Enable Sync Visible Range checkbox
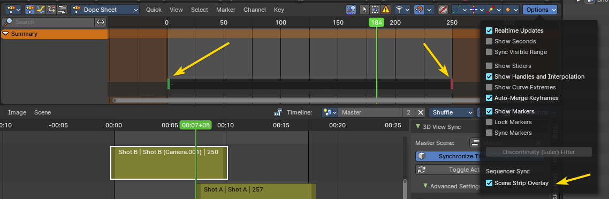Image resolution: width=609 pixels, height=199 pixels. [x=489, y=52]
